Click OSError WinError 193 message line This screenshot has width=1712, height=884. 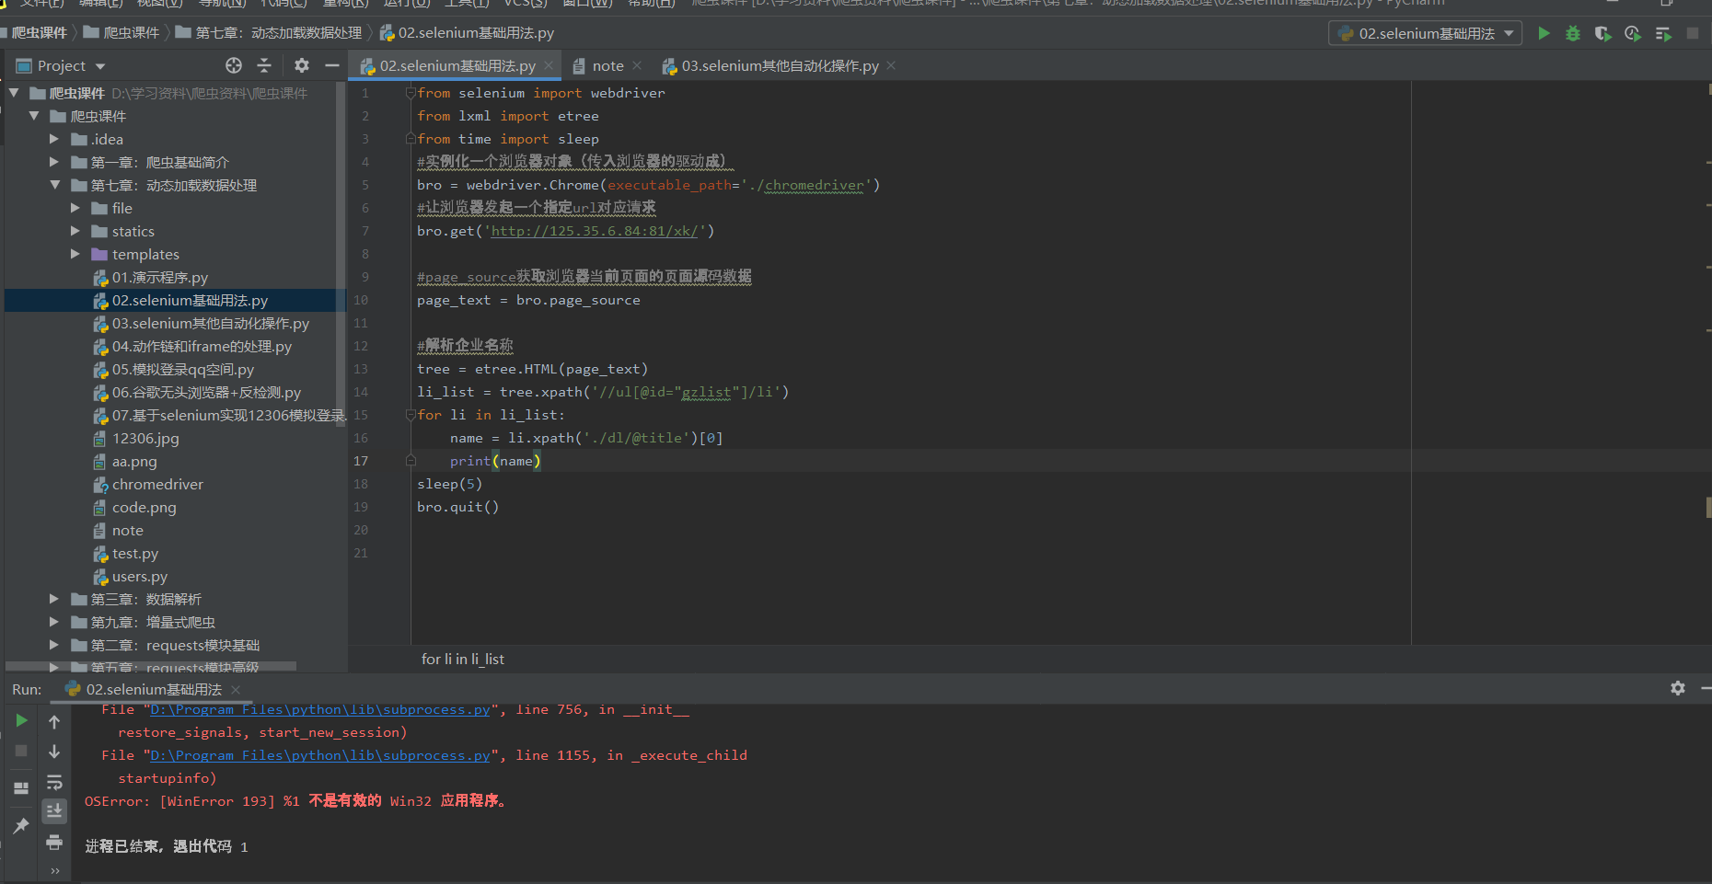(295, 801)
